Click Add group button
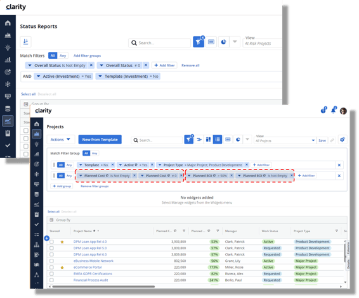This screenshot has height=298, width=359. coord(62,186)
